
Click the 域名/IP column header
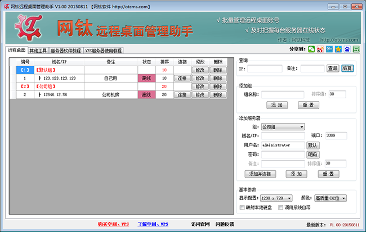tap(59, 62)
